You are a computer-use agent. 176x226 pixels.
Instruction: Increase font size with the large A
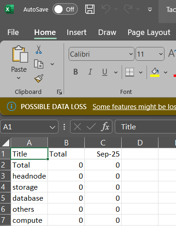(172, 53)
